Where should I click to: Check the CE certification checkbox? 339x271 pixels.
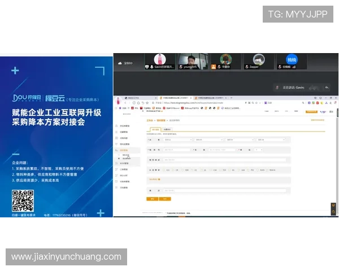pyautogui.click(x=192, y=170)
